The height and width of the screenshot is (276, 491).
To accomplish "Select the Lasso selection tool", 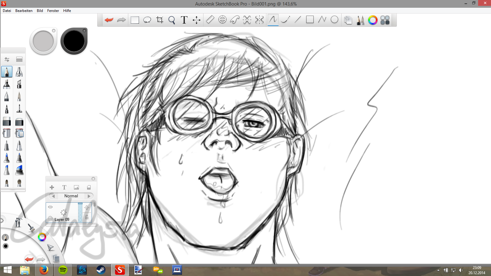I will pos(147,20).
